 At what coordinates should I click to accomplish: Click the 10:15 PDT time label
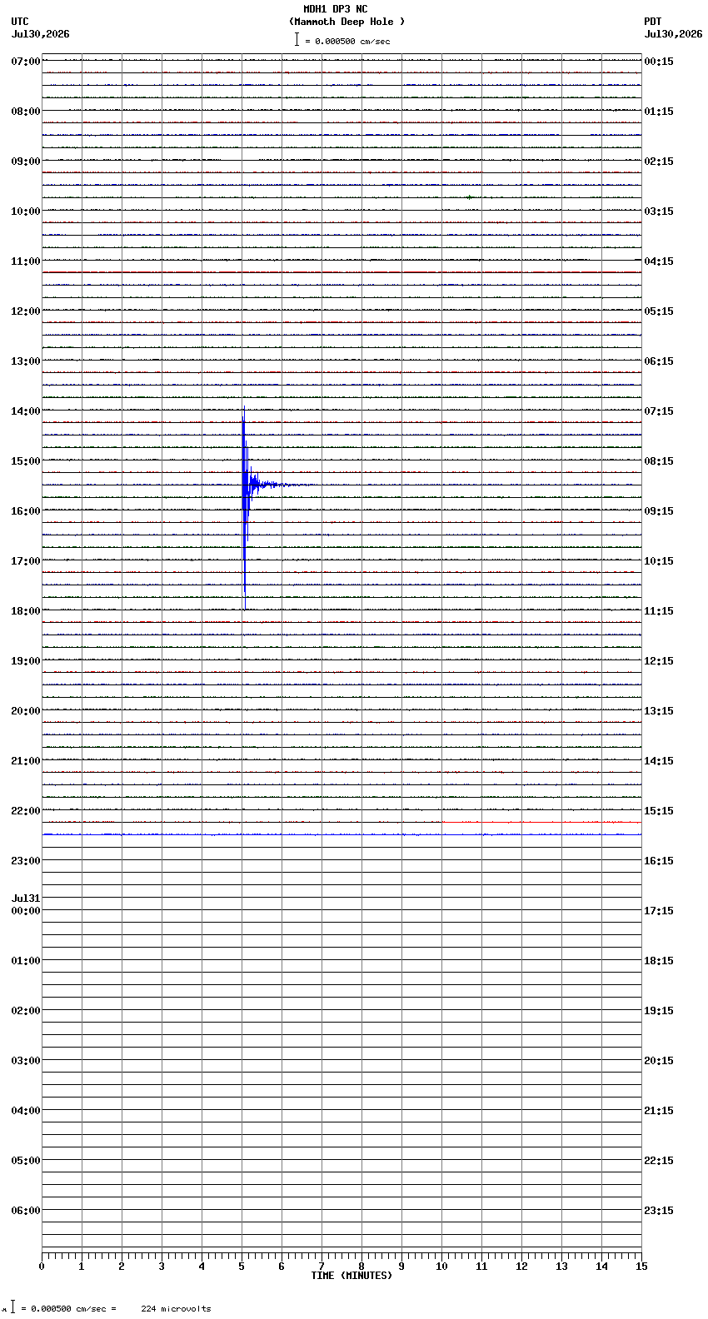pos(659,561)
